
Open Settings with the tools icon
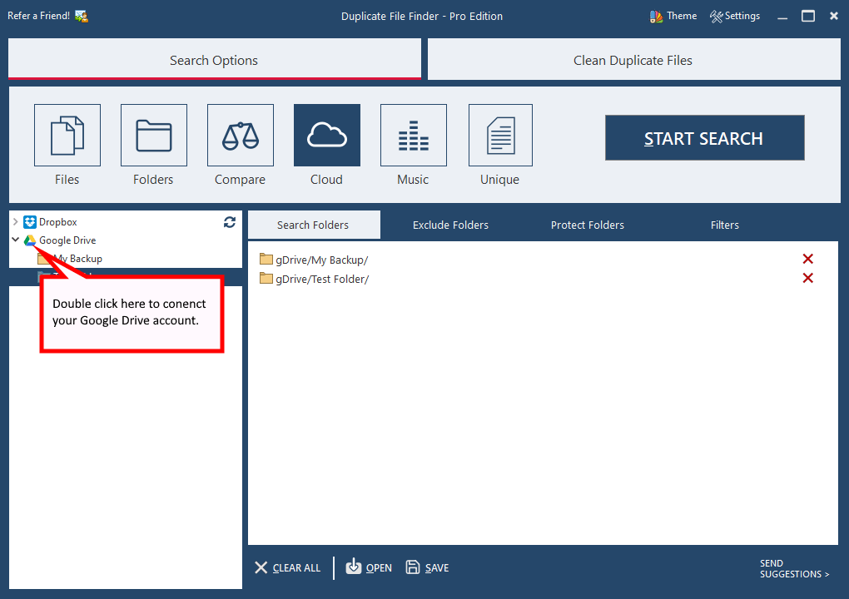coord(735,17)
